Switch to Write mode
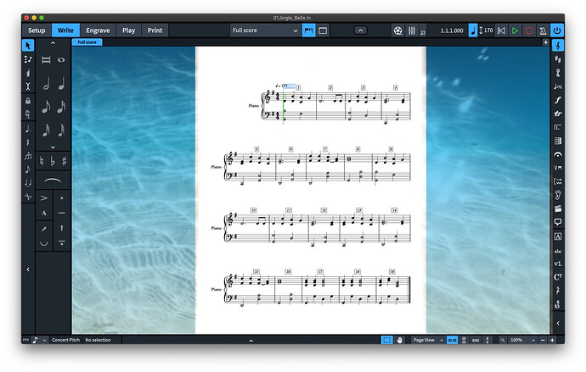 click(x=65, y=31)
